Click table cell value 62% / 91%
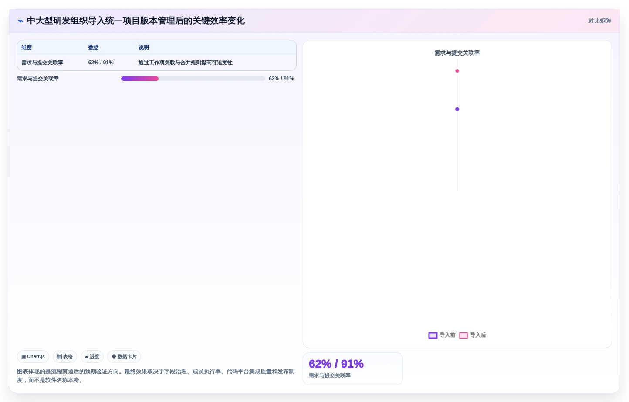The image size is (629, 402). tap(101, 63)
